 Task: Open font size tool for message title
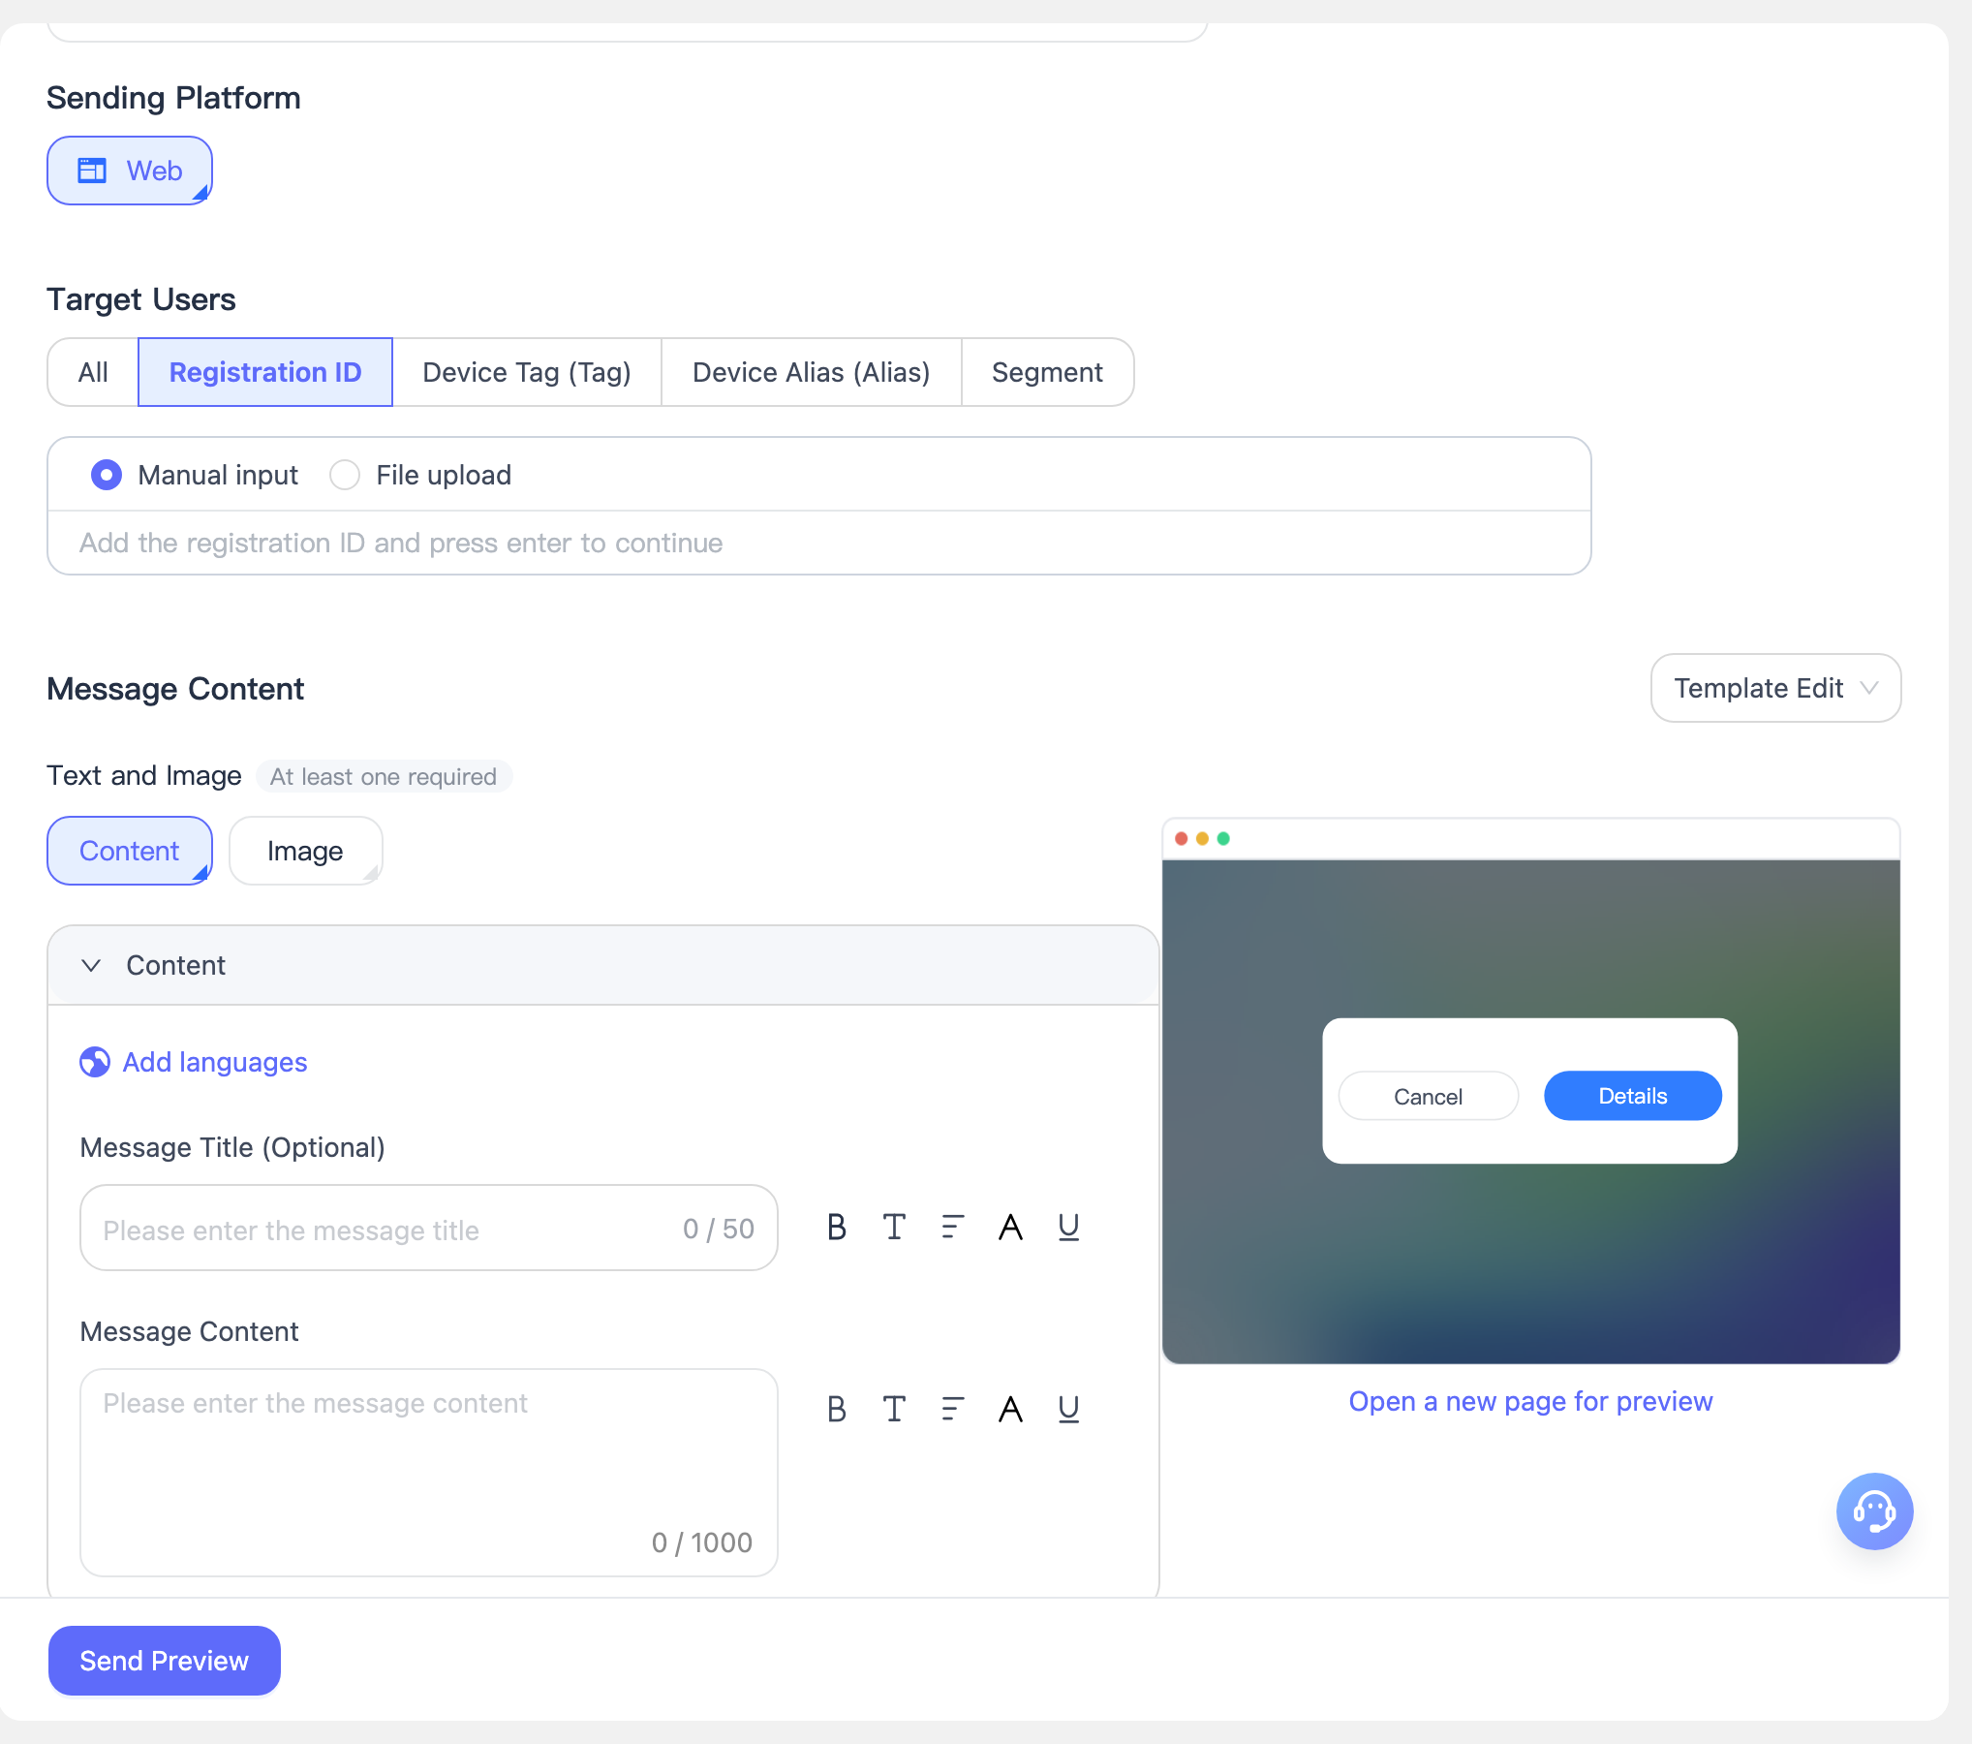click(x=895, y=1228)
